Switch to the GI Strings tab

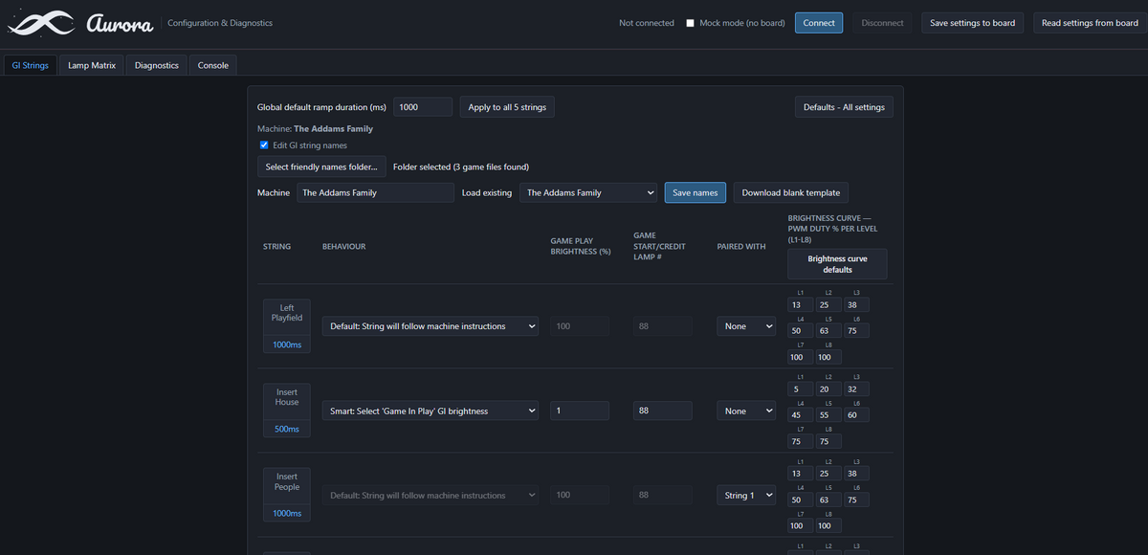pyautogui.click(x=30, y=65)
